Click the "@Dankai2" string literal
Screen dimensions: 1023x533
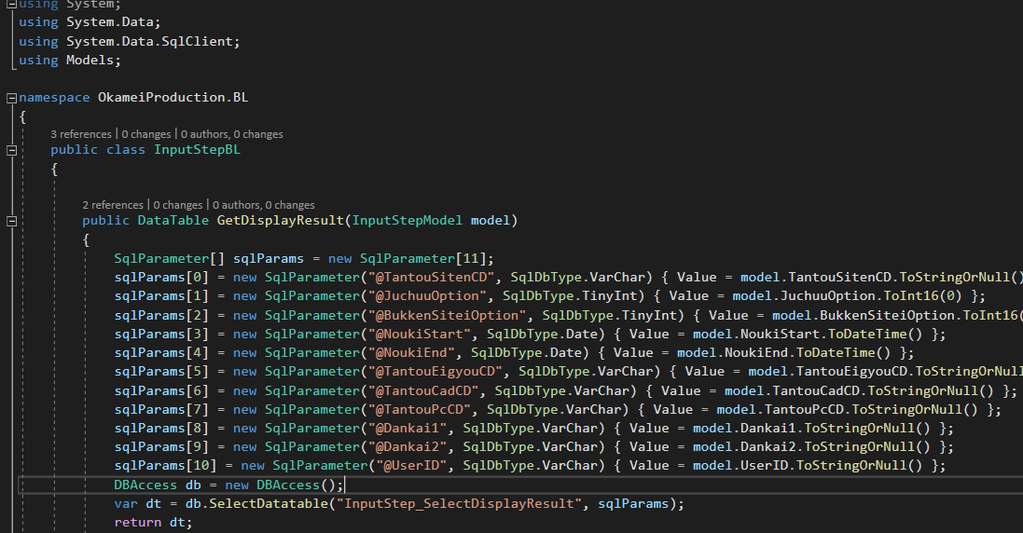408,447
